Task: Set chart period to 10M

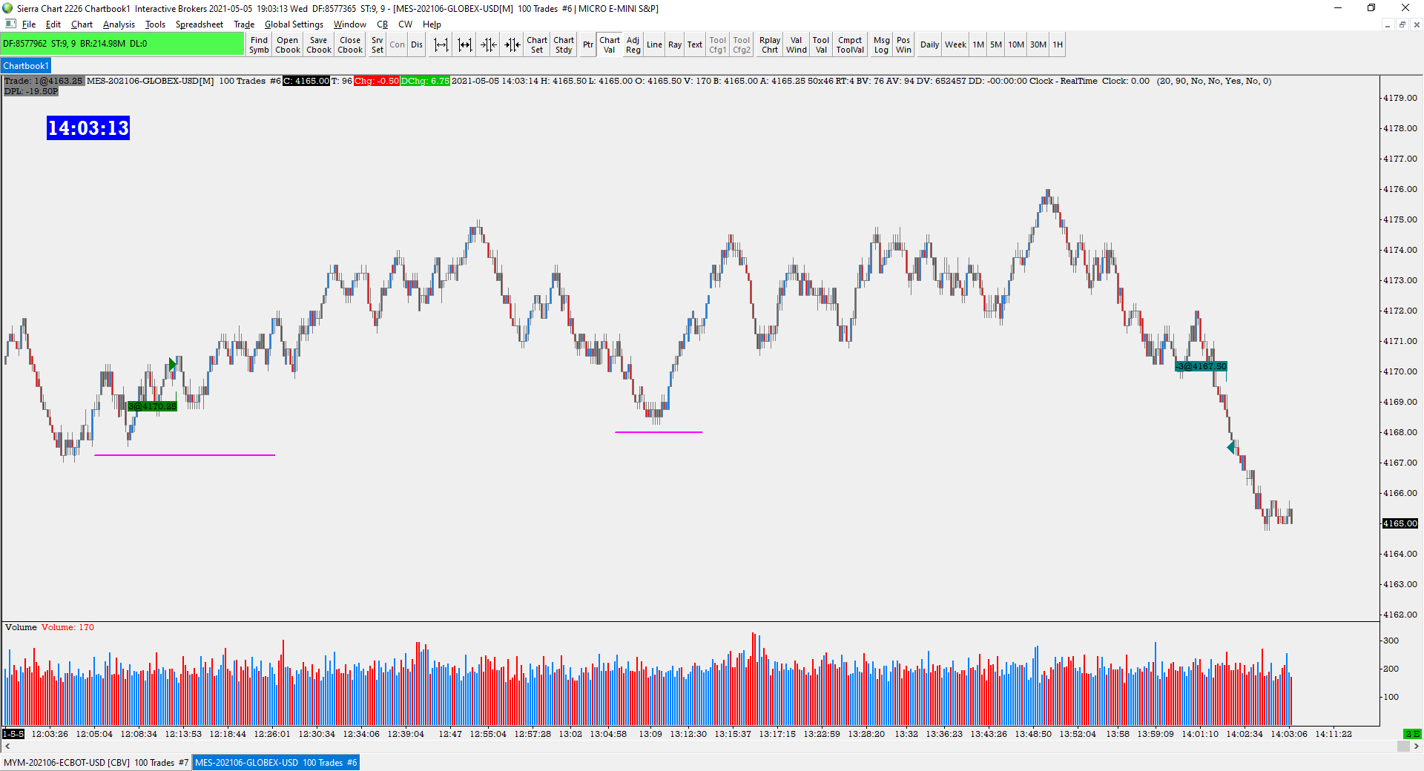Action: pyautogui.click(x=1016, y=44)
